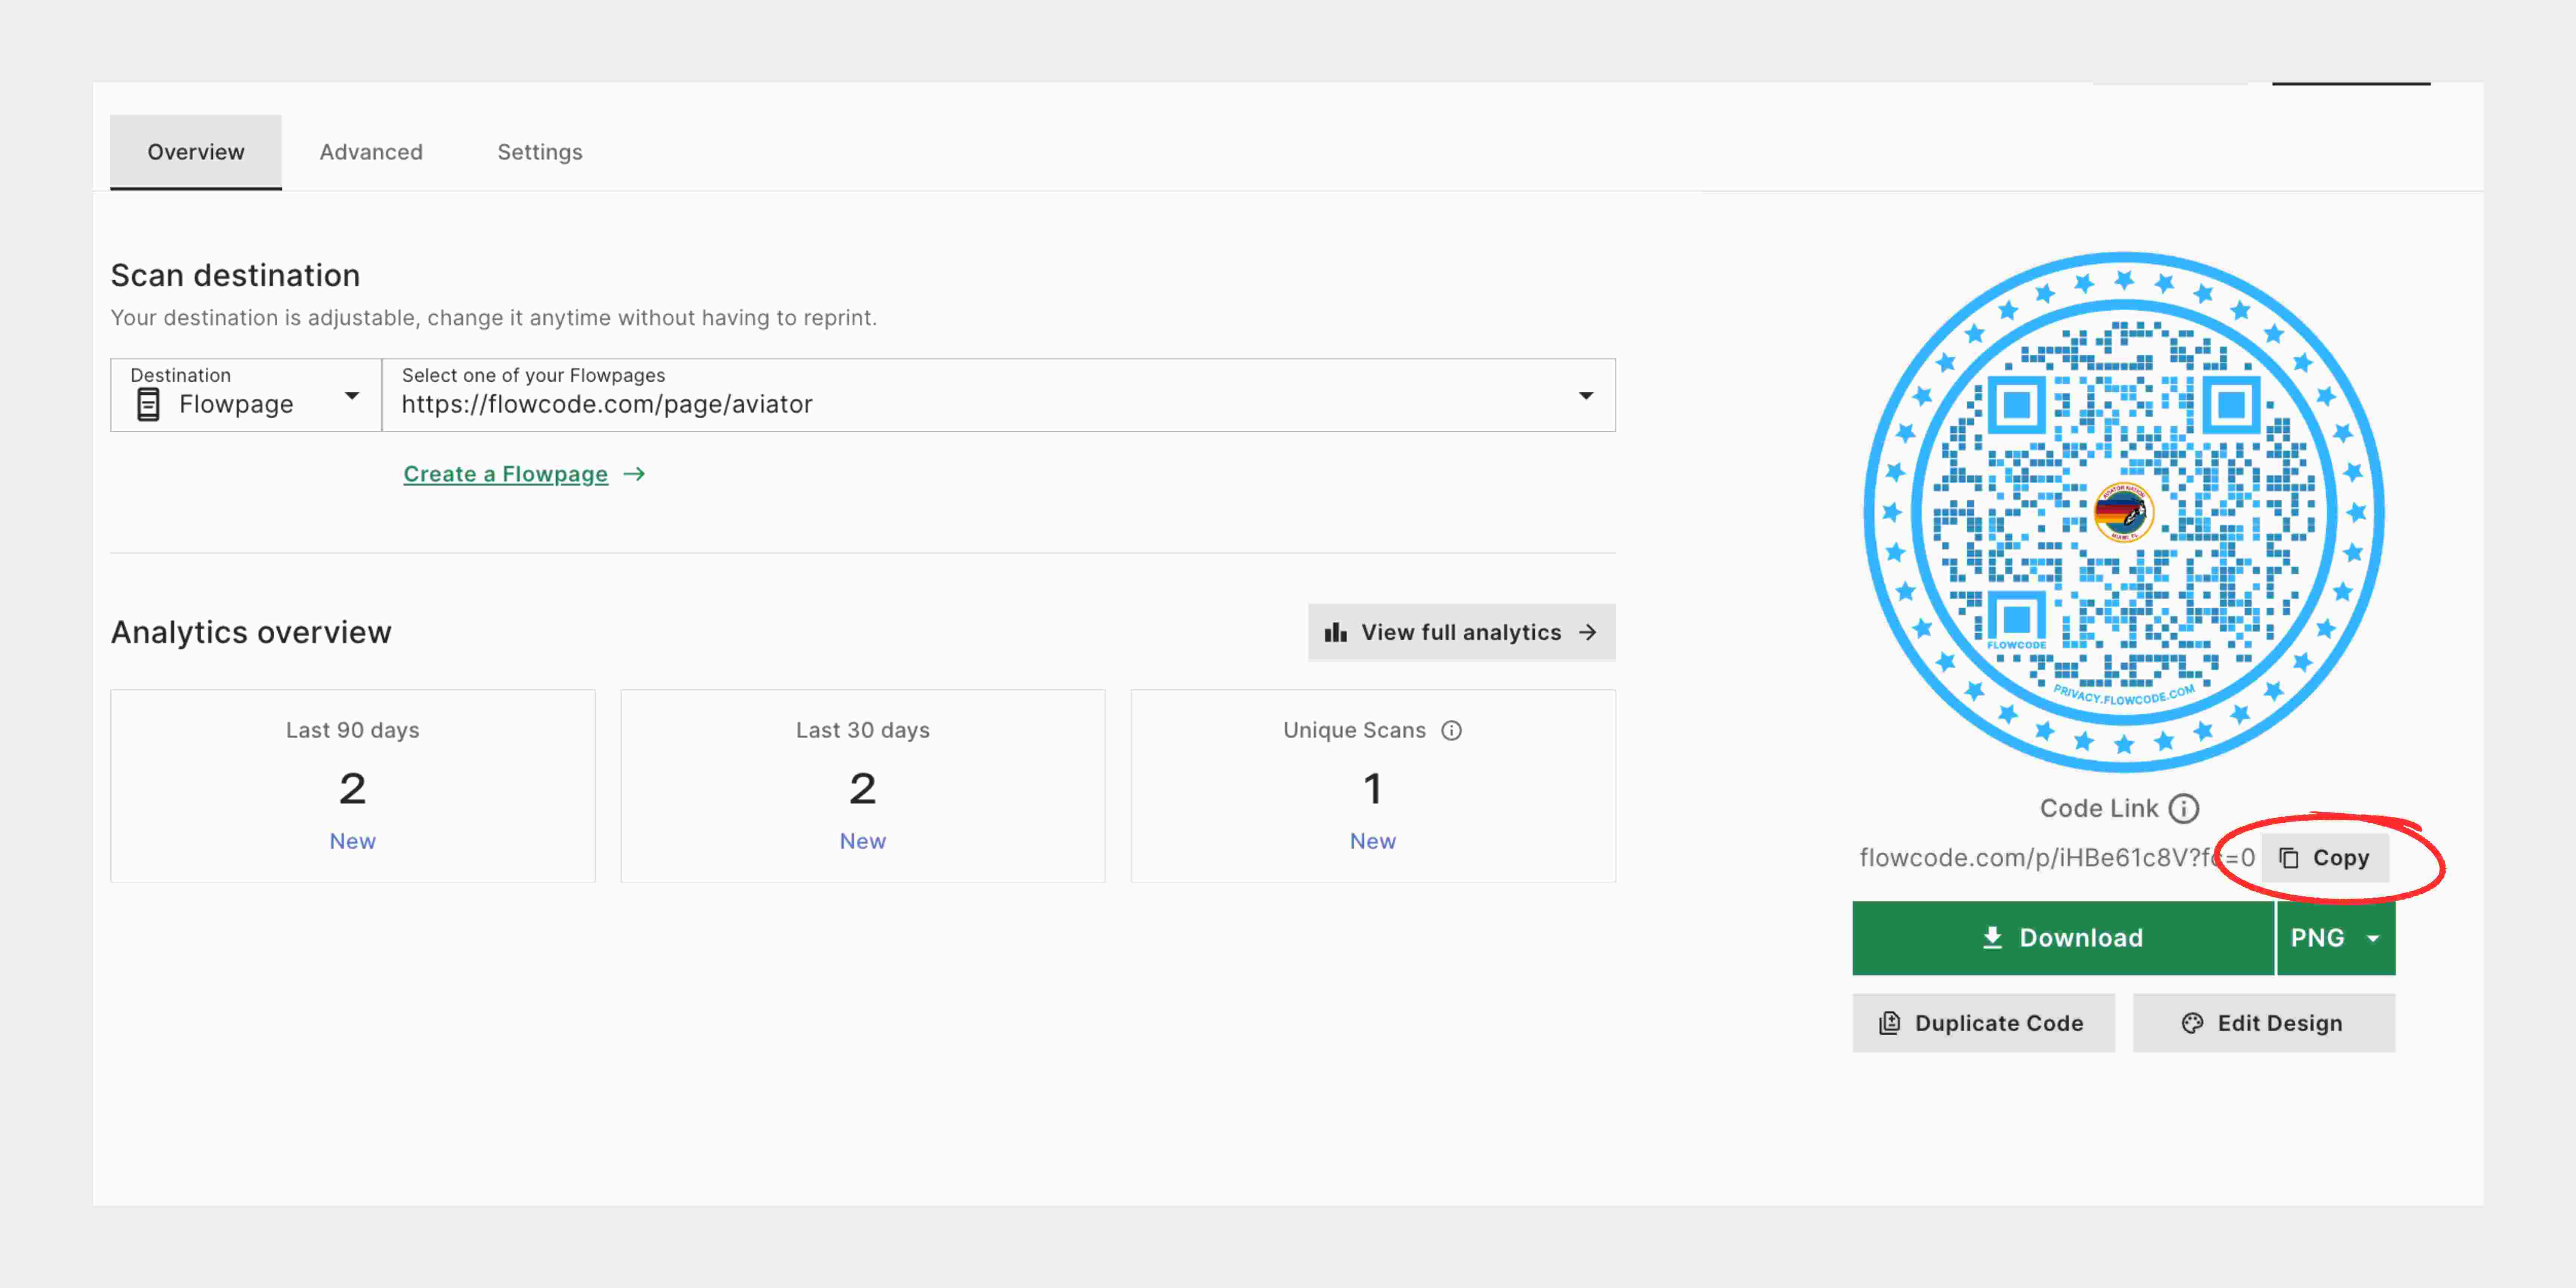This screenshot has width=2576, height=1288.
Task: Switch to the Advanced tab
Action: pos(371,151)
